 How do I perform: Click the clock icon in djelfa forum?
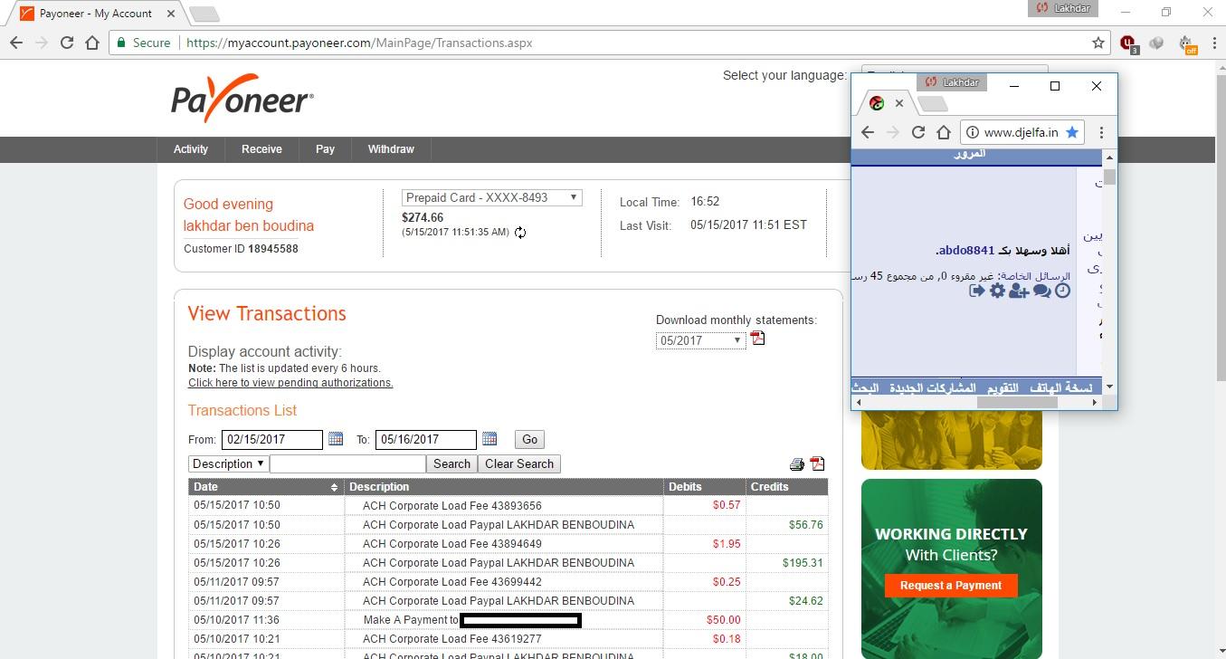tap(1062, 291)
